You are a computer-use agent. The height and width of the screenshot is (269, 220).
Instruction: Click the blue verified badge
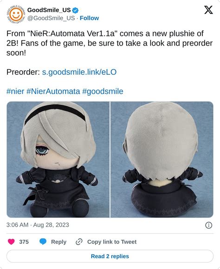coord(75,10)
